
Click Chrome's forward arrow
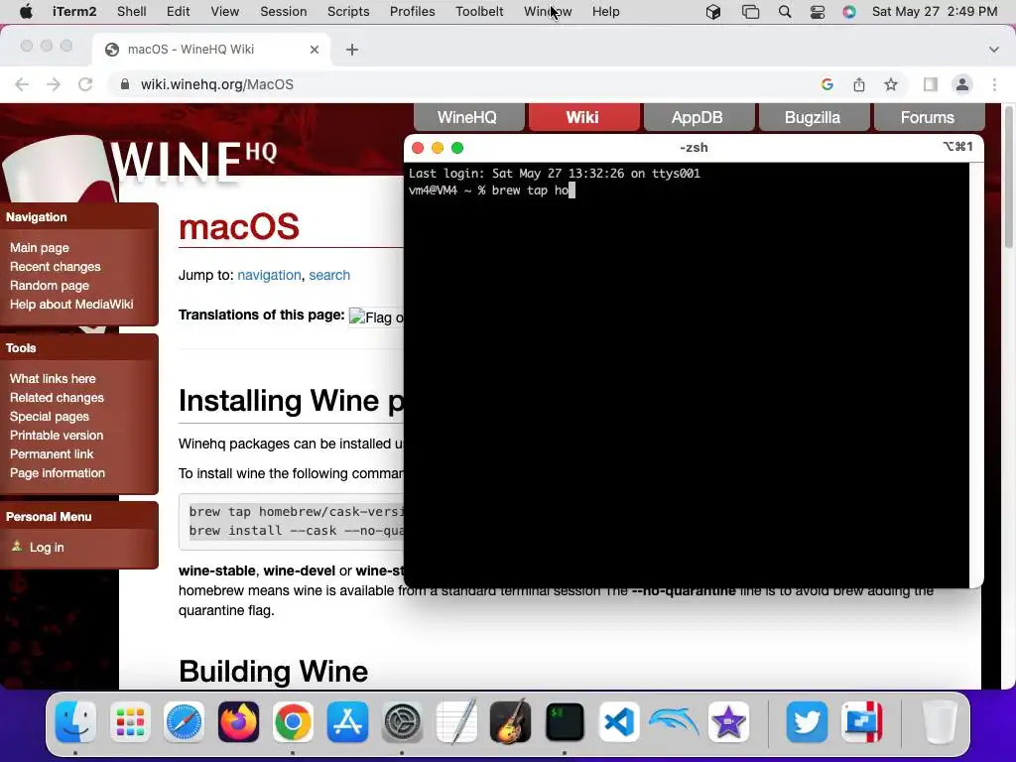(54, 85)
